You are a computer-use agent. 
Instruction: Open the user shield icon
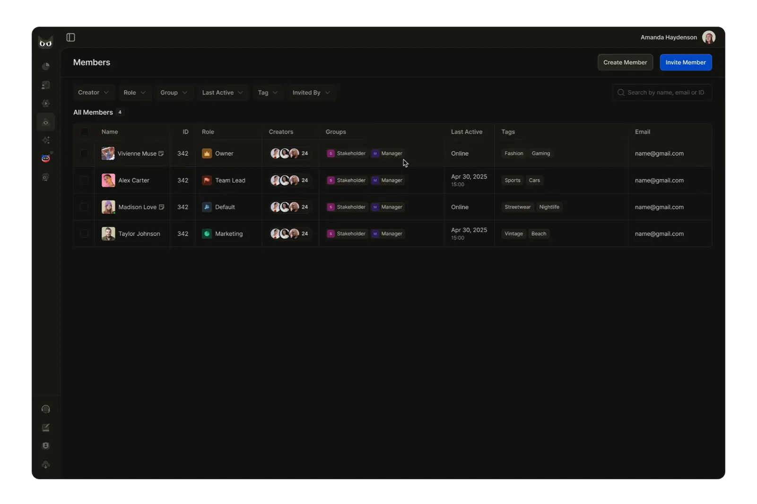coord(46,446)
